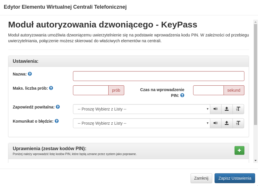Viewport: 258px width, 186px height.
Task: Save with Zapisz Ustawienia button
Action: point(235,178)
